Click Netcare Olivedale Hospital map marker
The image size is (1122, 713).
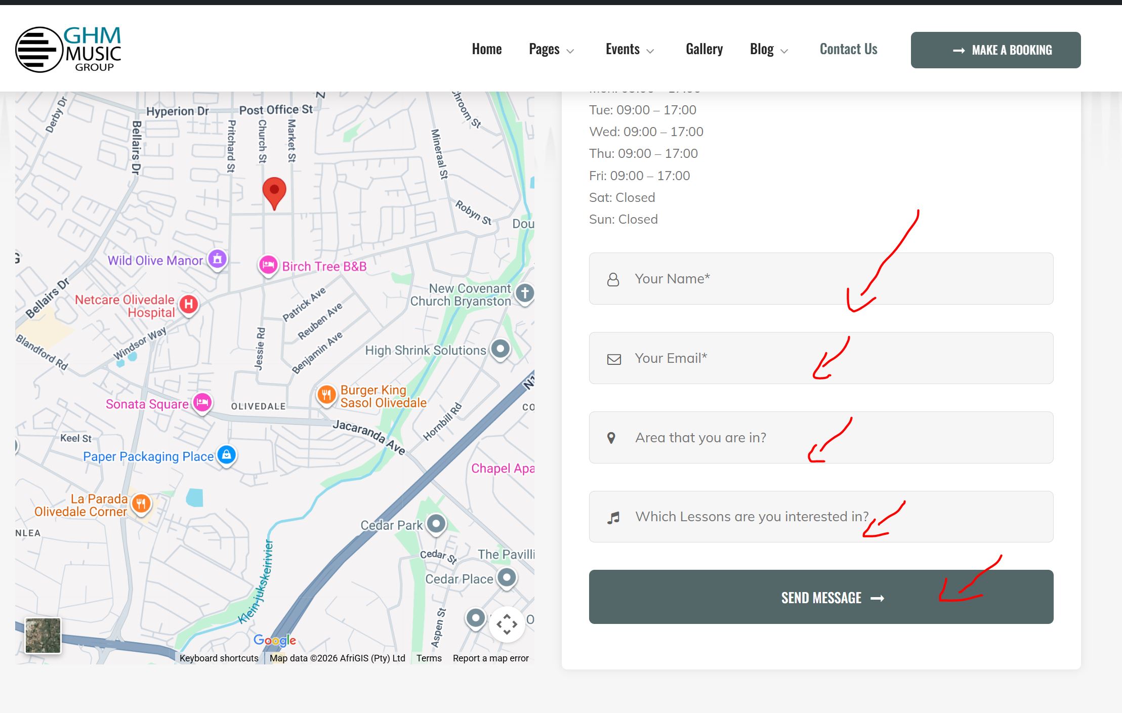click(189, 304)
